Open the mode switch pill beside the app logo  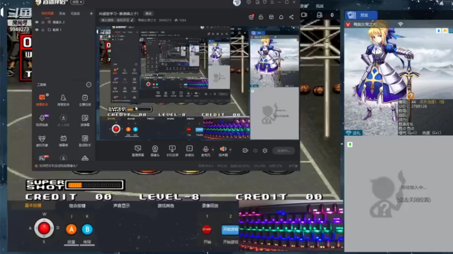pos(77,2)
